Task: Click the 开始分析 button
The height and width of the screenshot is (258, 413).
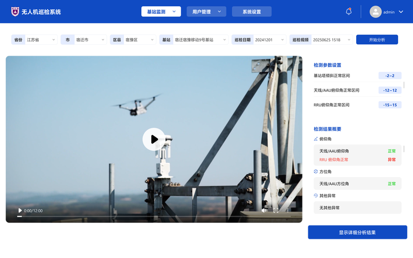Action: click(377, 40)
